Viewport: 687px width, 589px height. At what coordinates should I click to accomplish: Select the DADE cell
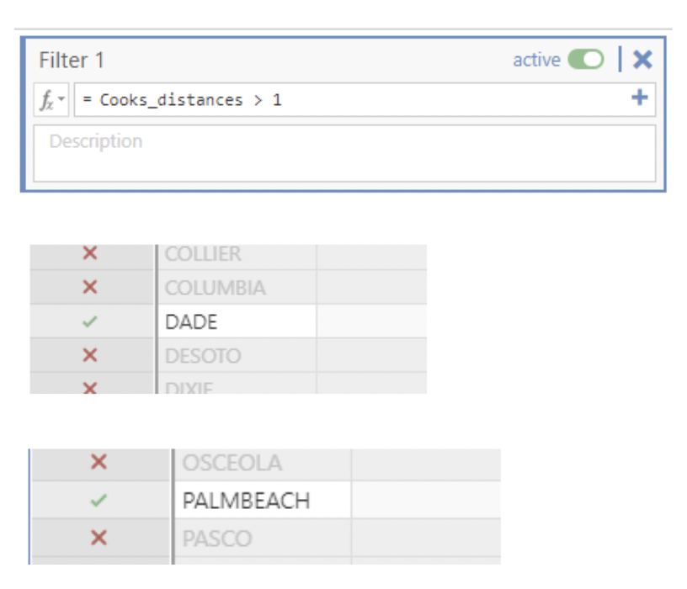(x=237, y=321)
